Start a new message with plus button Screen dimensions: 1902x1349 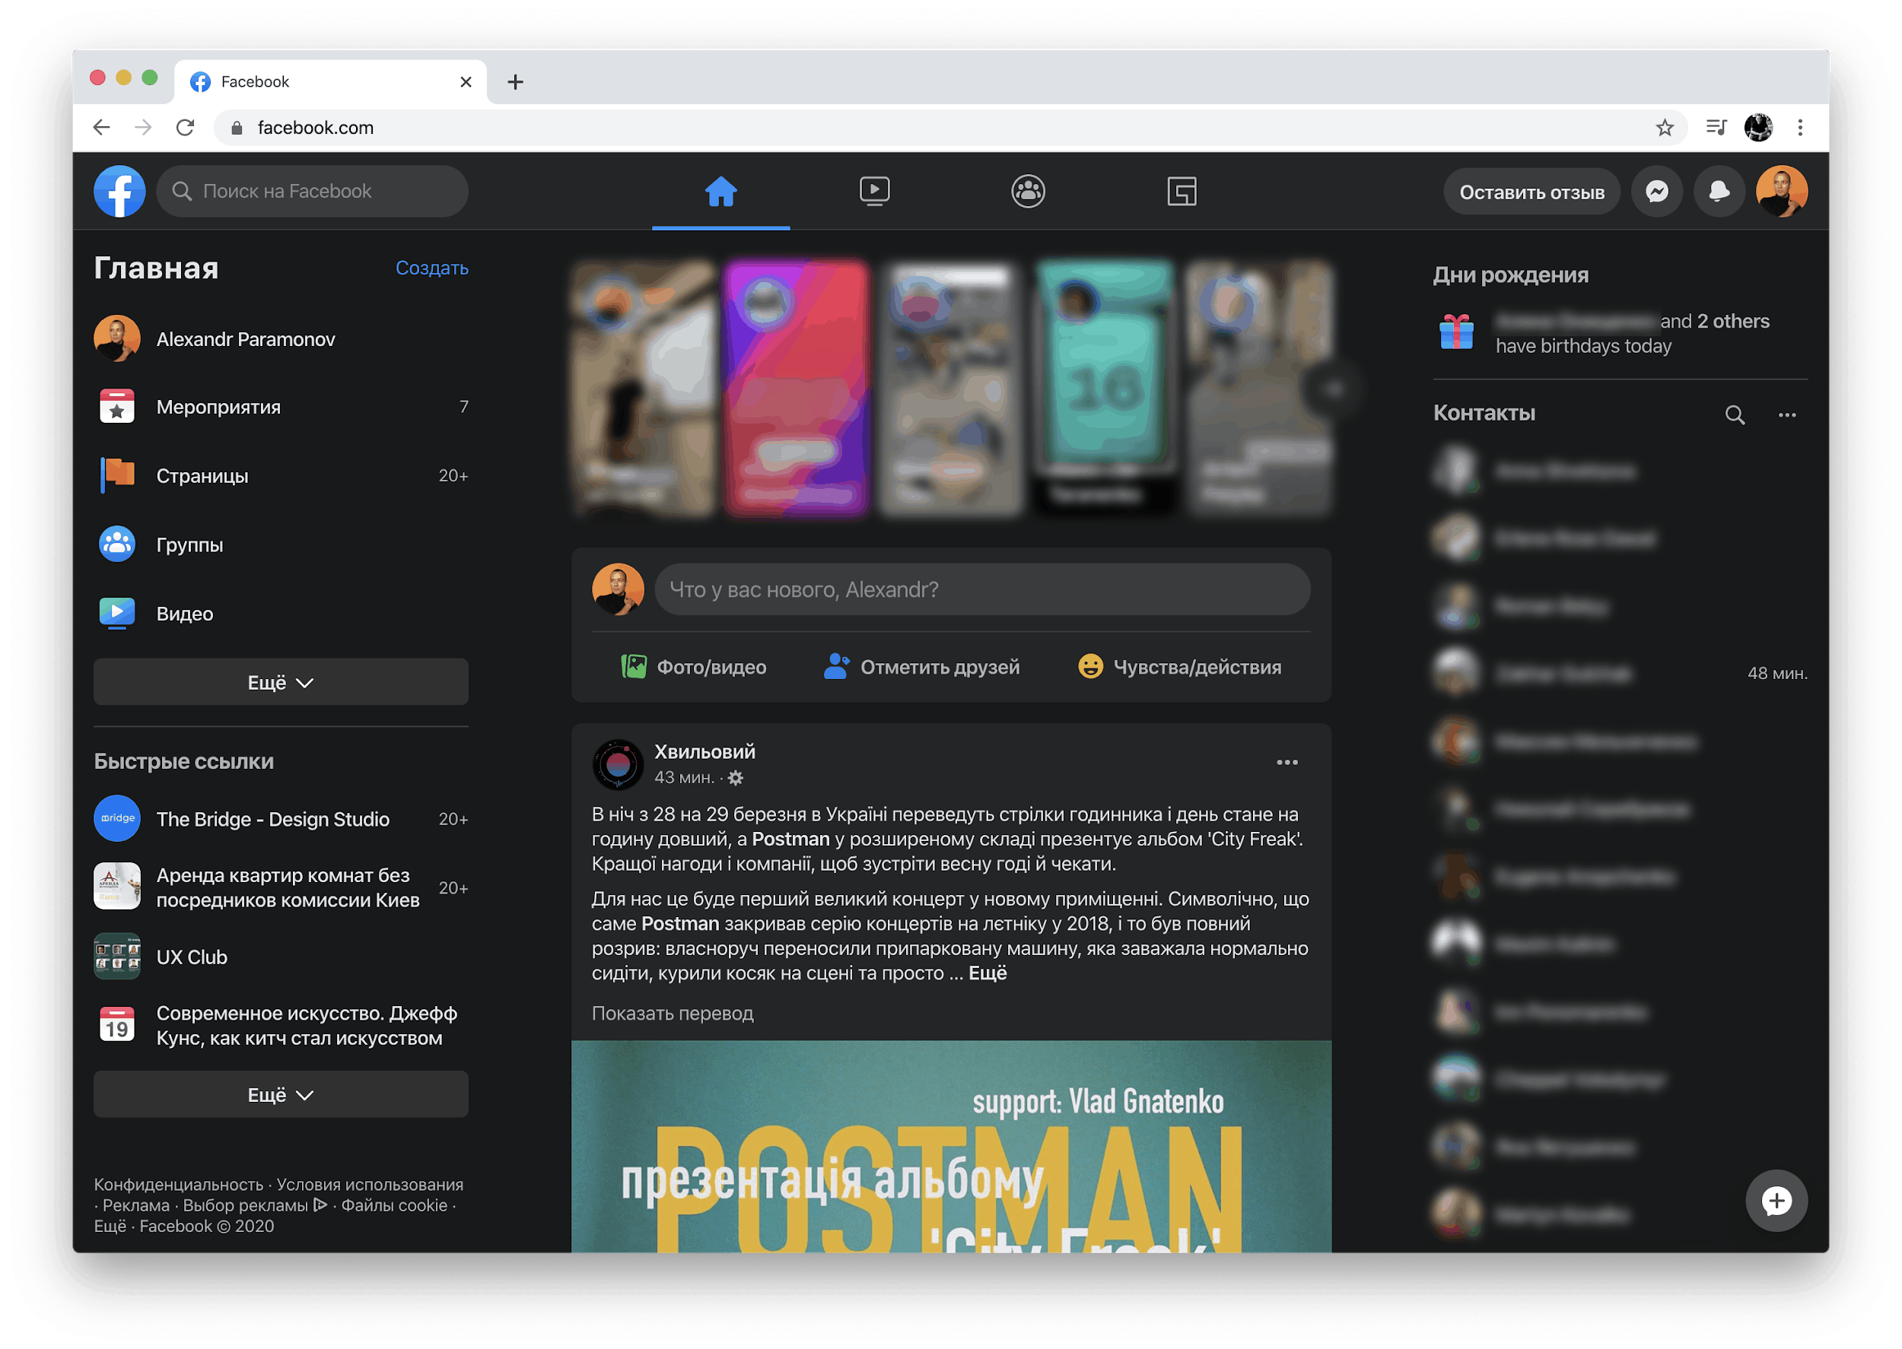pos(1776,1200)
